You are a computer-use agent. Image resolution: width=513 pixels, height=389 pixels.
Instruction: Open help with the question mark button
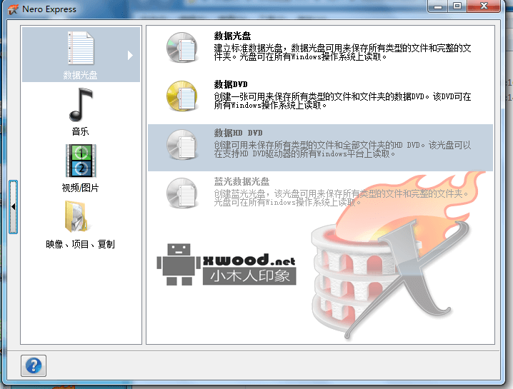[34, 365]
